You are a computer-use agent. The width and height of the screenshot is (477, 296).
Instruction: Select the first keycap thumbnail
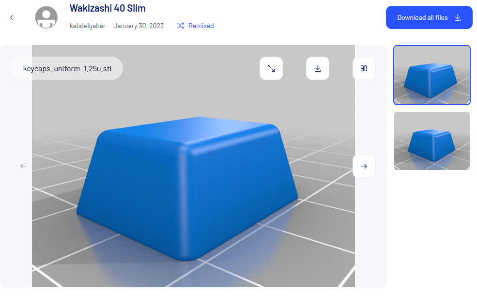pos(431,75)
